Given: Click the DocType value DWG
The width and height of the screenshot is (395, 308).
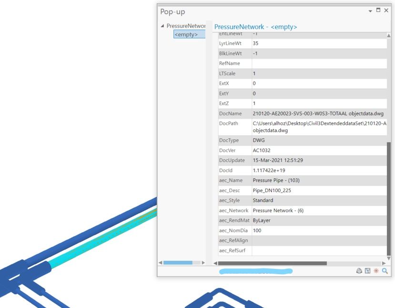Looking at the screenshot, I should 259,140.
